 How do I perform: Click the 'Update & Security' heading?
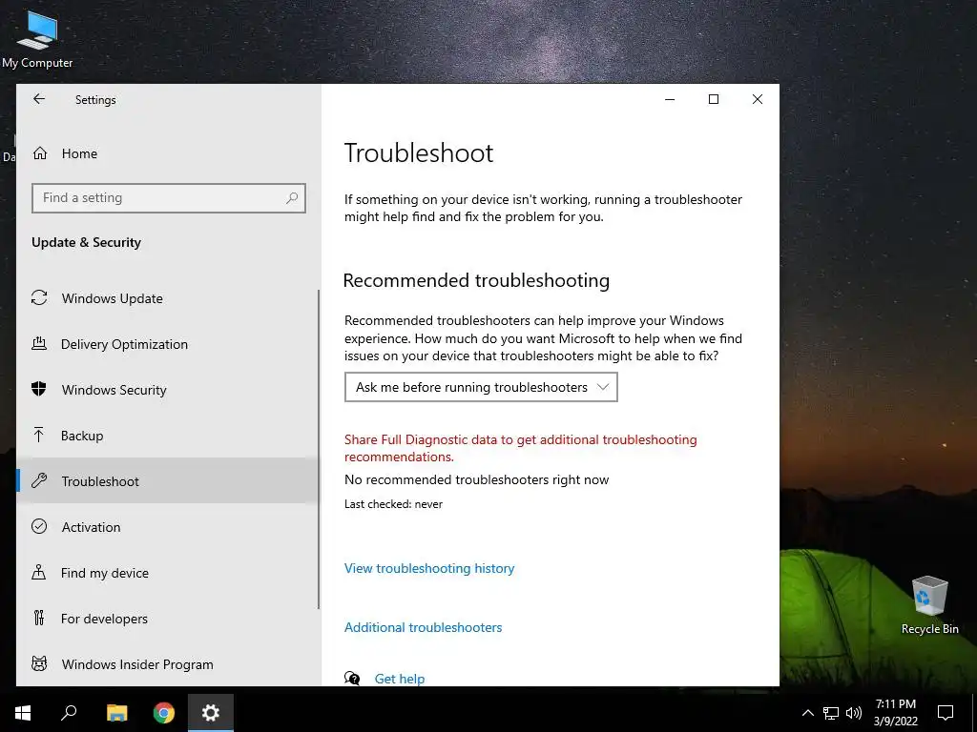(86, 242)
